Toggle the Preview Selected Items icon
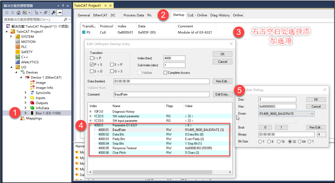This screenshot has width=335, height=183. coord(59,13)
